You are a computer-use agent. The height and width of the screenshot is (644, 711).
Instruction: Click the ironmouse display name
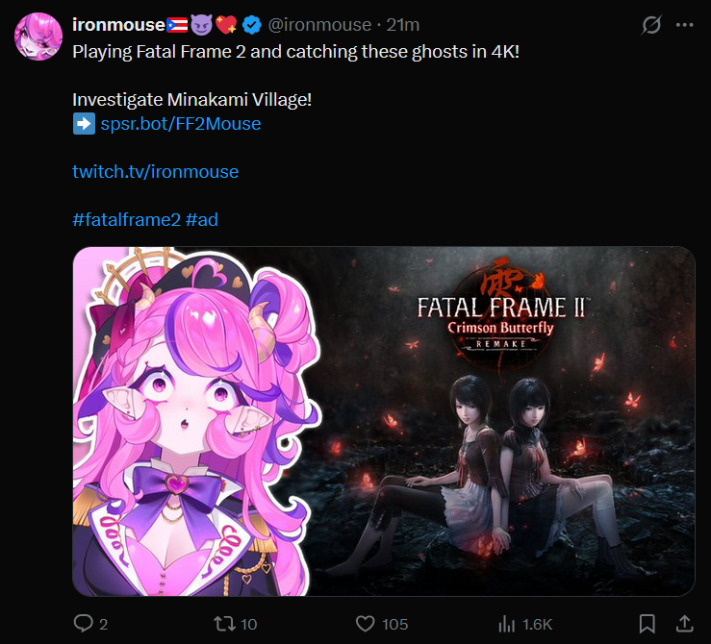[118, 24]
